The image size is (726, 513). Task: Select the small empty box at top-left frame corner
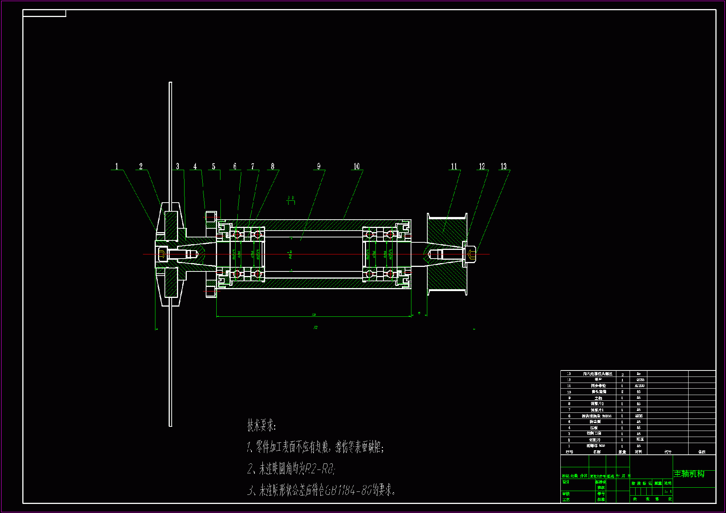tap(44, 14)
